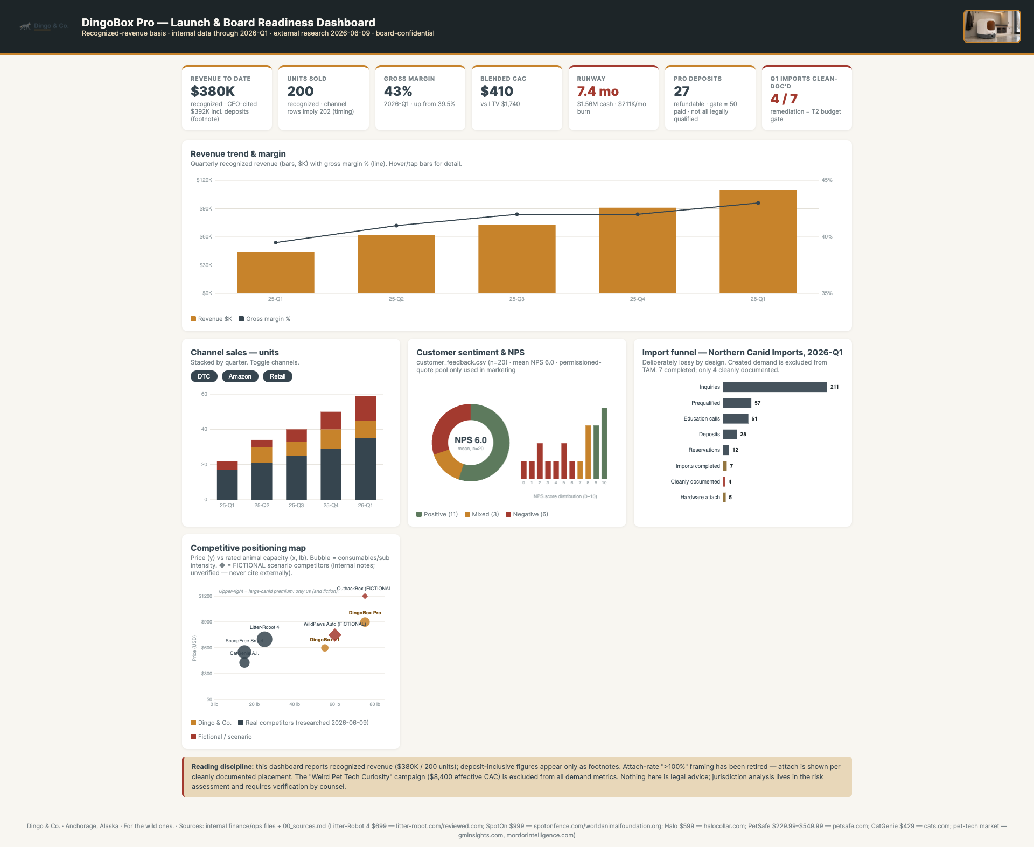
Task: Click the 25-Q3 stacked channel sales bar
Action: tap(296, 464)
